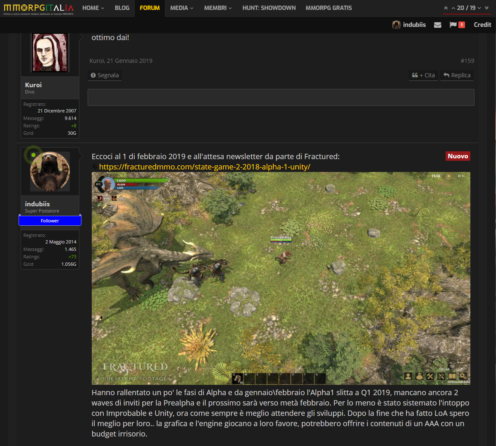Open the HOME dropdown menu
496x446 pixels.
(93, 8)
